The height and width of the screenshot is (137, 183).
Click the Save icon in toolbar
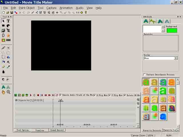coord(11,13)
